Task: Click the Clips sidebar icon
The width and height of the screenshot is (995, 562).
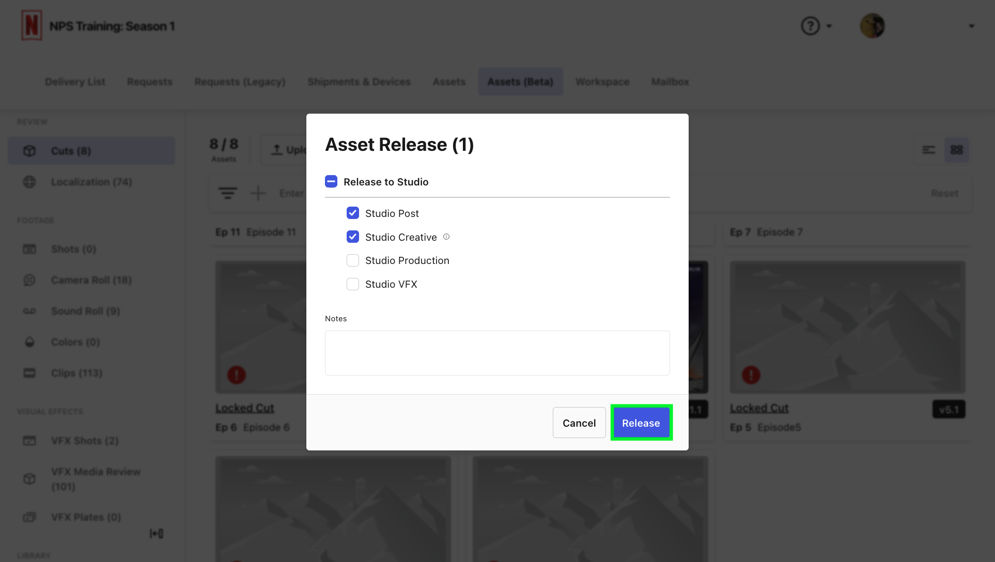Action: tap(29, 373)
